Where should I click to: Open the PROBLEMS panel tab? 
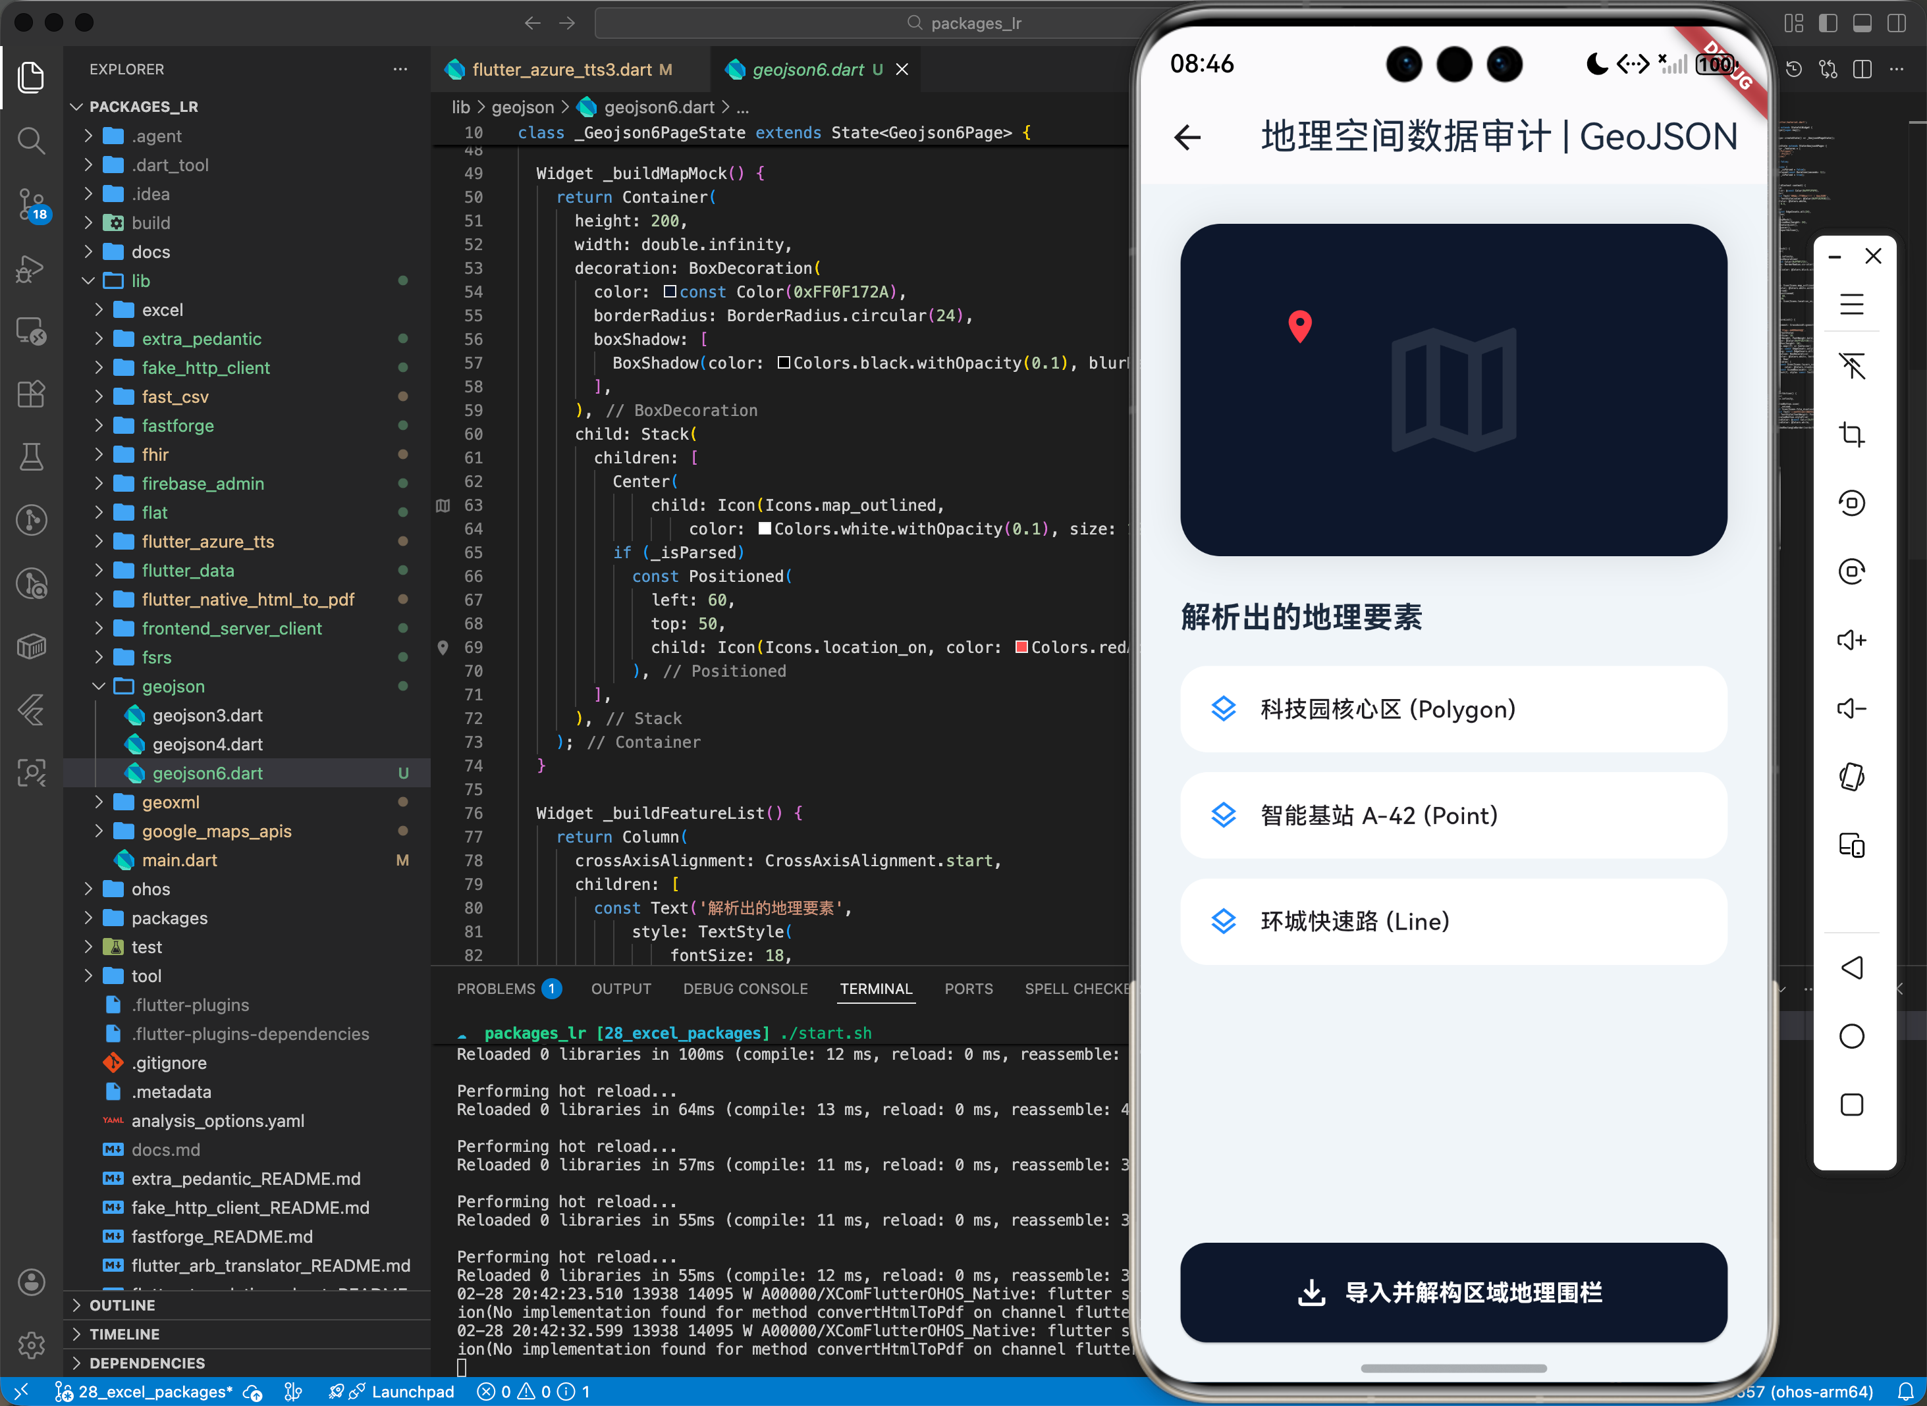[508, 988]
